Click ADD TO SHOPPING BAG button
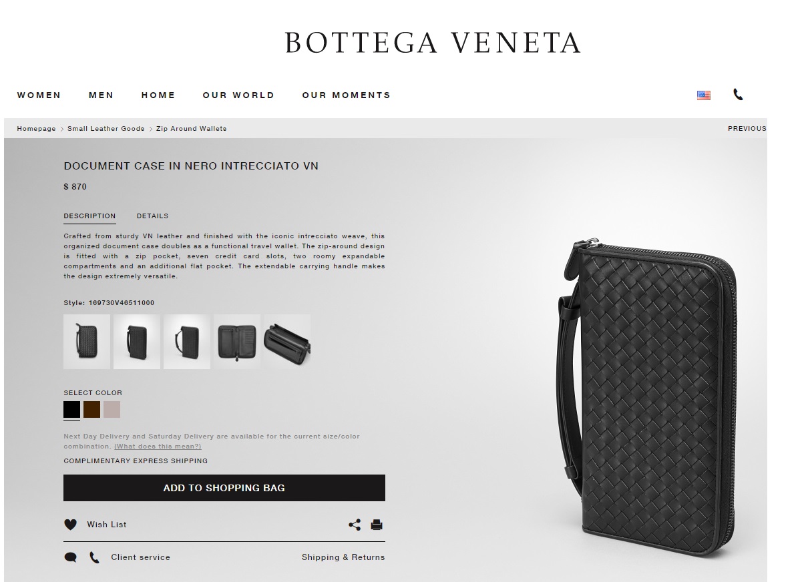Viewport: 812px width, 582px height. click(224, 488)
